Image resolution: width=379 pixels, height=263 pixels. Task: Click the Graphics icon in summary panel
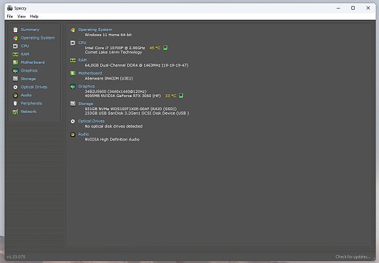73,86
